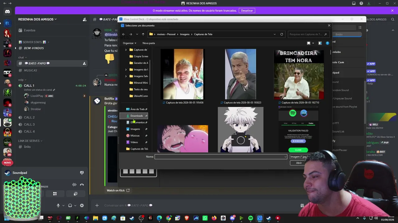Screen dimensions: 398x223
Task: Invite people to the server
Action: pyautogui.click(x=85, y=20)
